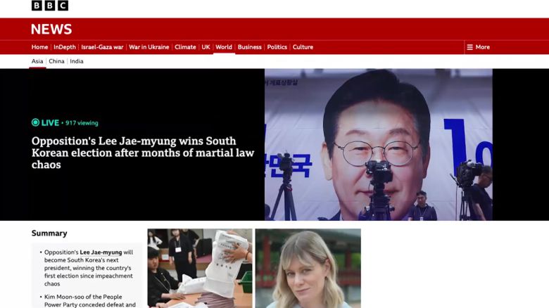
Task: Select the Asia sub-tab
Action: coord(37,61)
